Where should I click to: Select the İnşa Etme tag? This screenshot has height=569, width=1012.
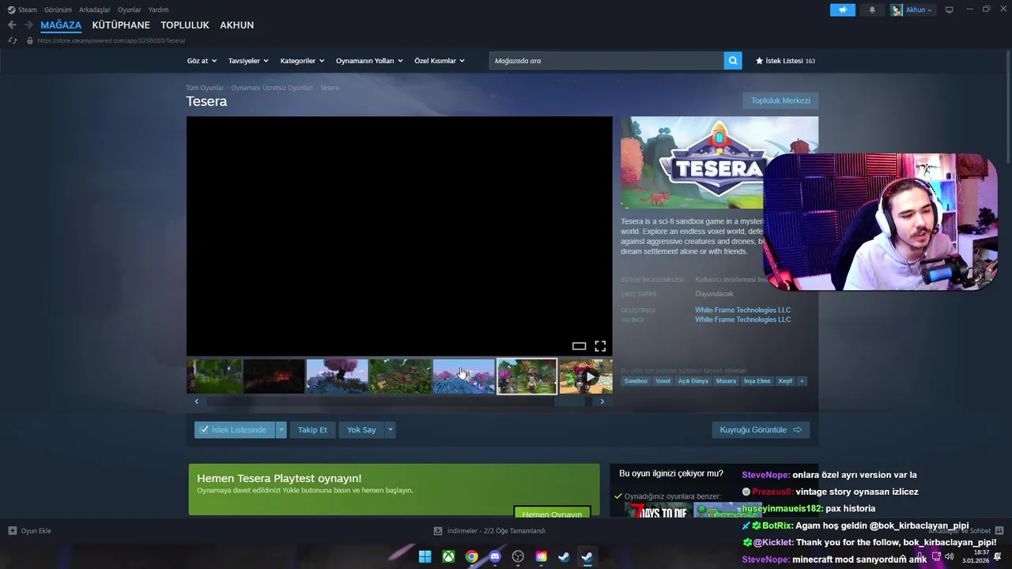757,381
